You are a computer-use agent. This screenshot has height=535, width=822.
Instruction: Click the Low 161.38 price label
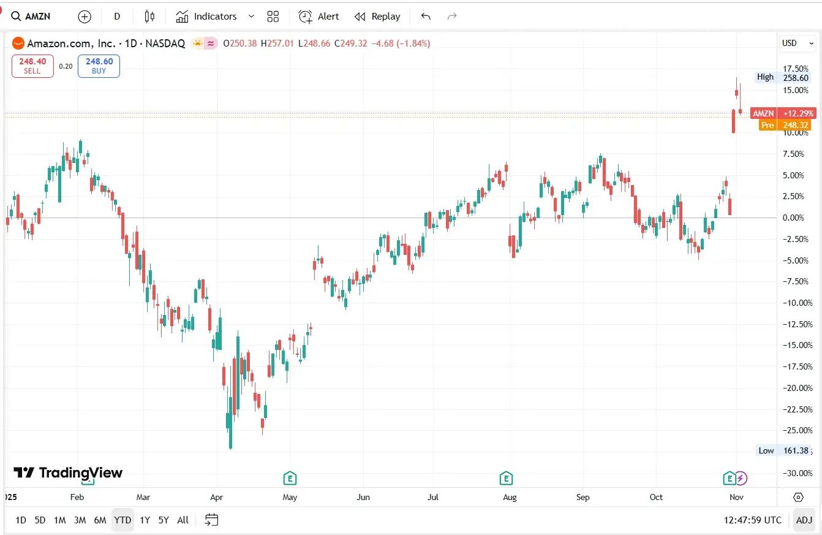784,450
